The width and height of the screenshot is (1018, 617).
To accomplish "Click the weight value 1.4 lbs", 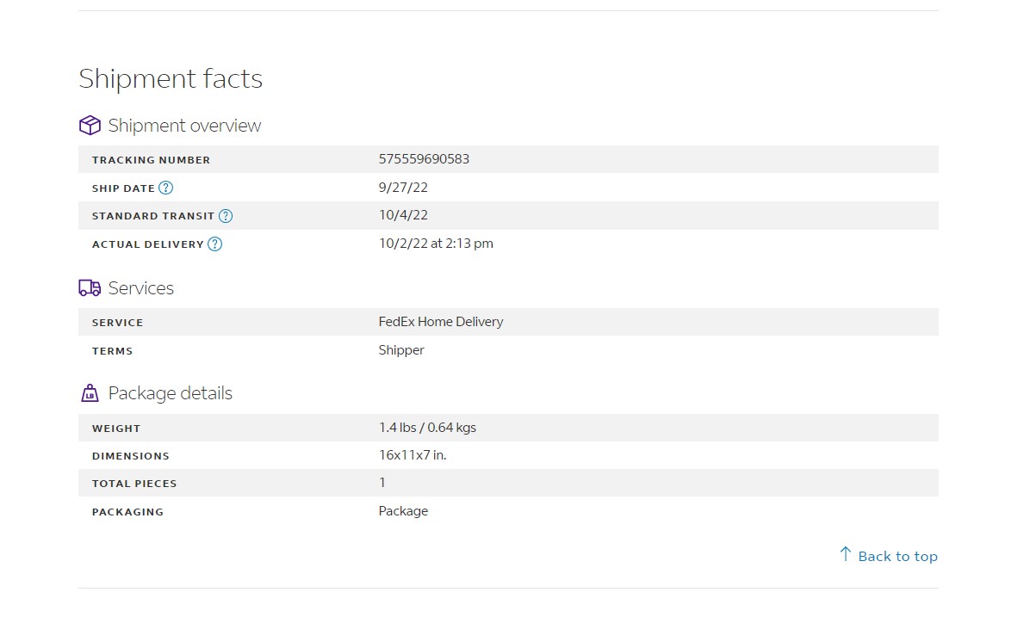I will click(x=427, y=428).
